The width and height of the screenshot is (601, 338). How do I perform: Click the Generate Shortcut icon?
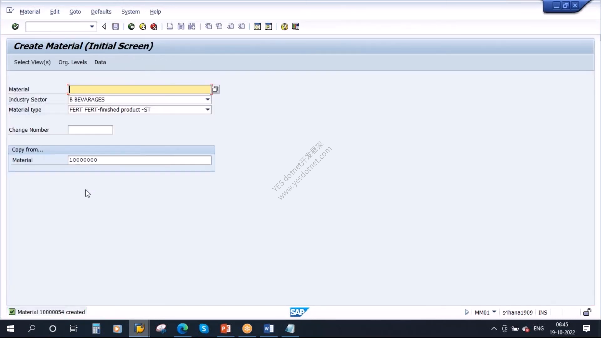[269, 27]
